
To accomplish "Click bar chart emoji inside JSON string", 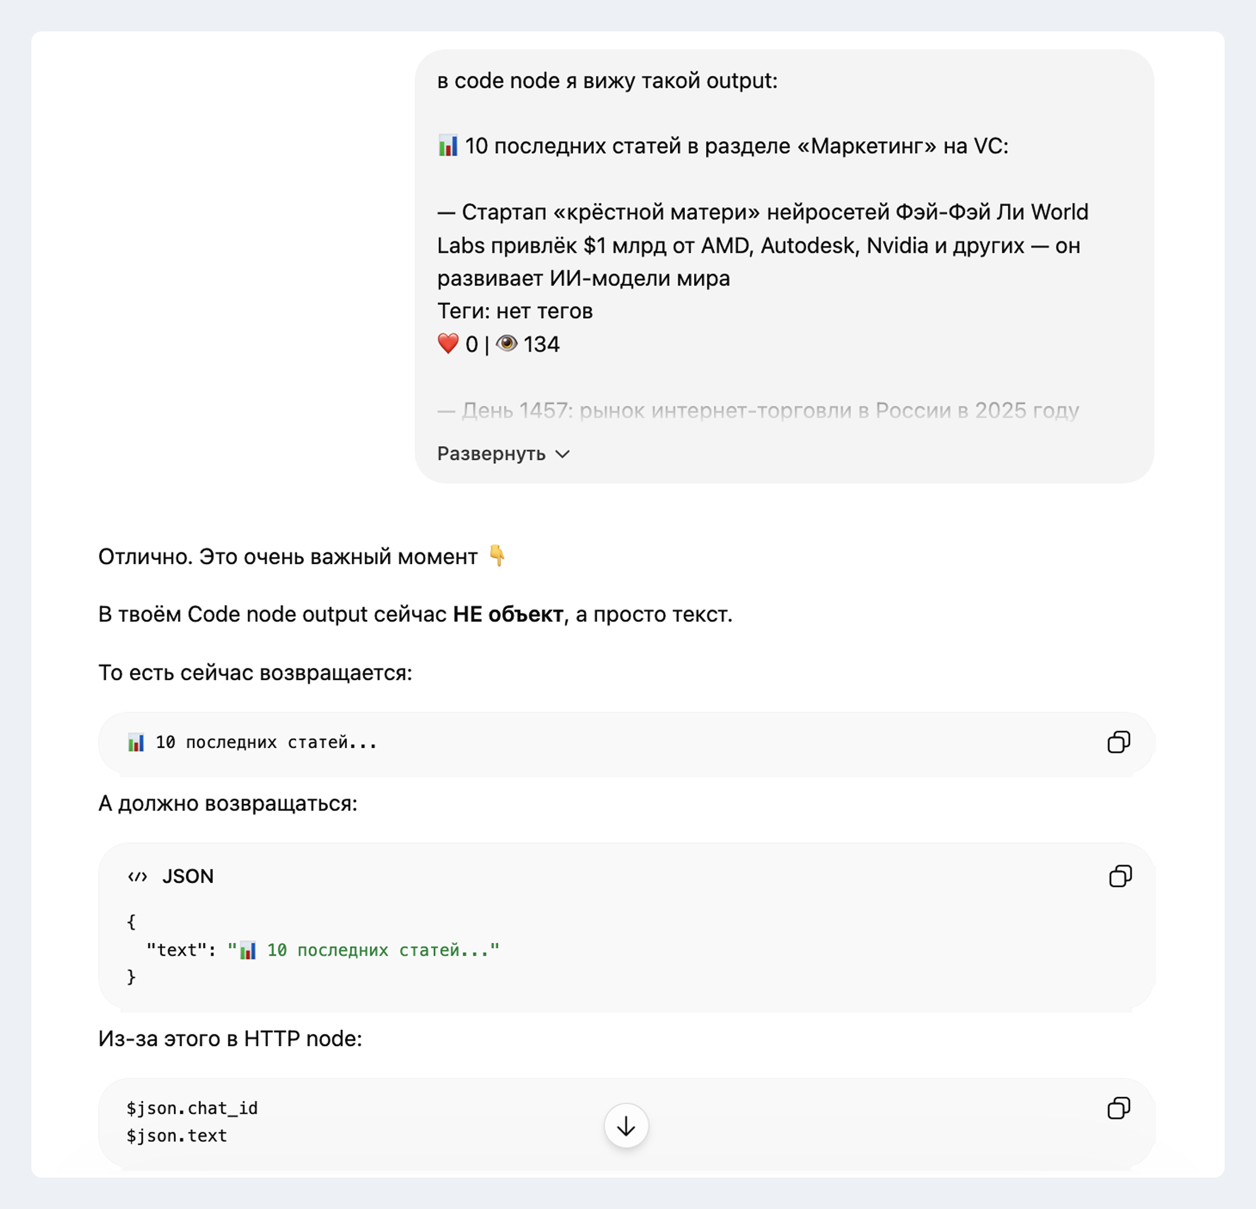I will [248, 950].
